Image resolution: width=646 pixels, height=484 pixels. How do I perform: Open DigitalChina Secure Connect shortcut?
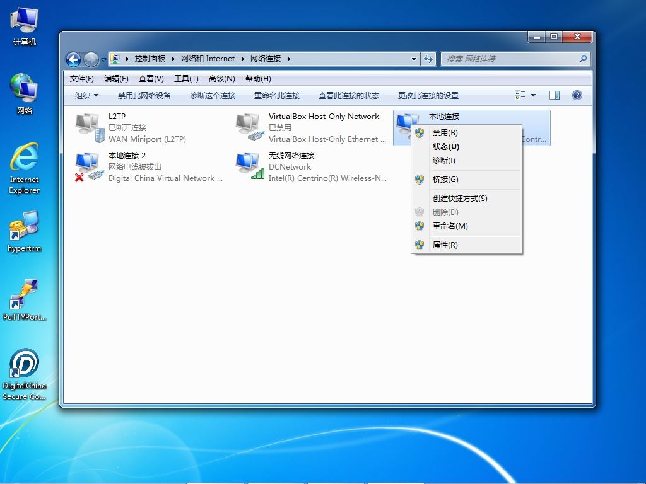click(25, 374)
